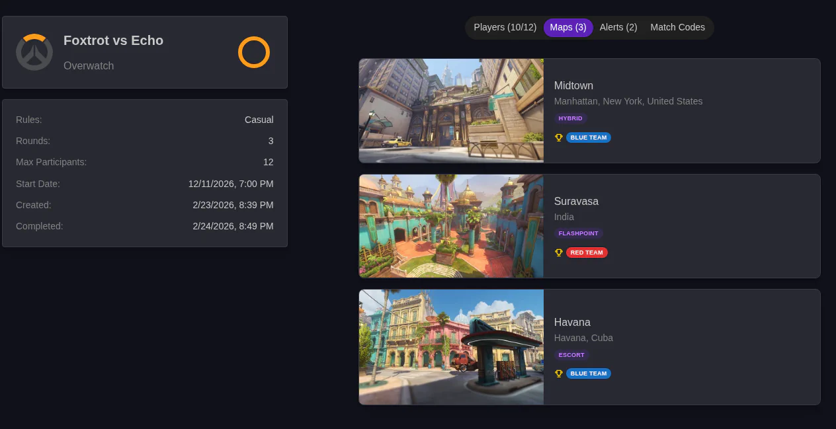836x429 pixels.
Task: Click the Overwatch game logo icon
Action: point(34,52)
